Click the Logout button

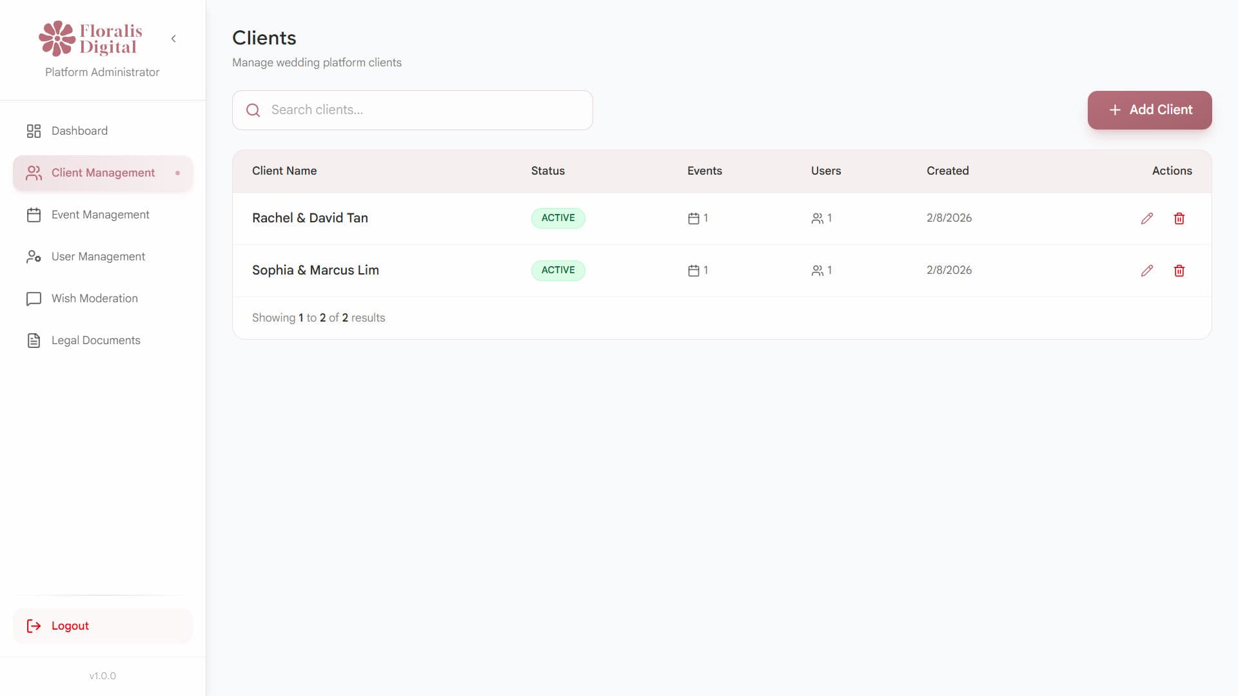(103, 626)
